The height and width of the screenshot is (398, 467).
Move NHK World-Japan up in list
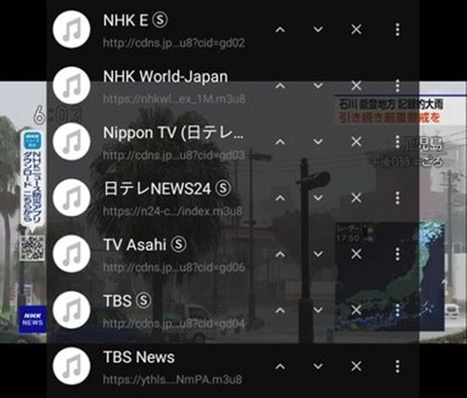280,86
